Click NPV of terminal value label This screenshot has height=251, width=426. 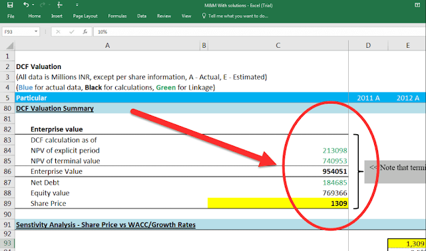(65, 161)
